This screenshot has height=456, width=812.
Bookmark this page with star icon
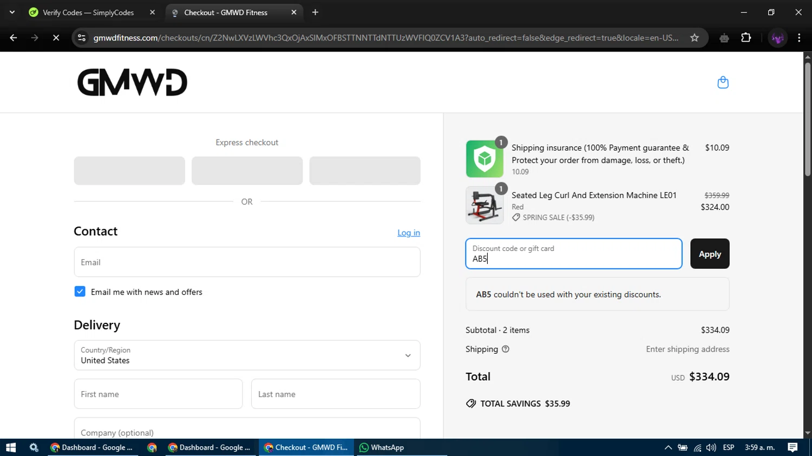695,38
